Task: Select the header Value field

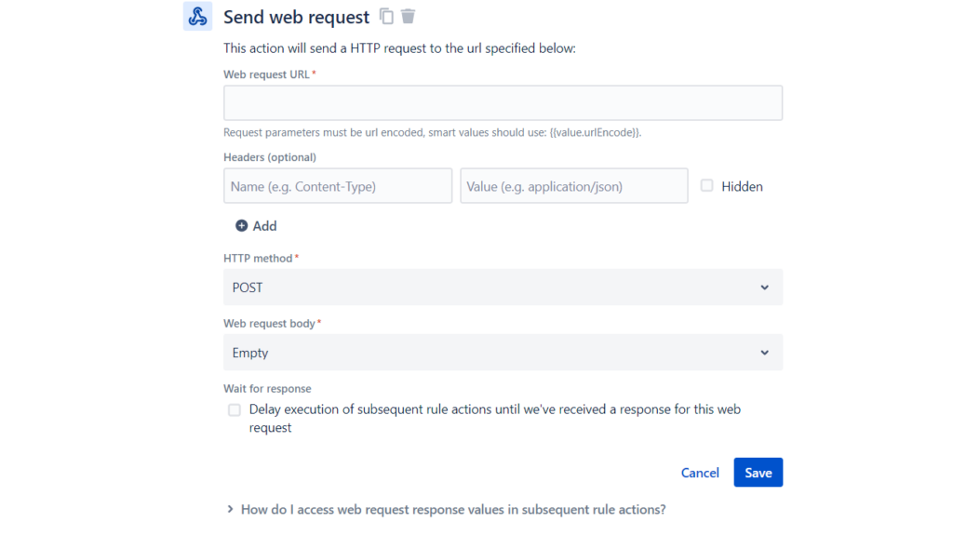Action: [x=573, y=185]
